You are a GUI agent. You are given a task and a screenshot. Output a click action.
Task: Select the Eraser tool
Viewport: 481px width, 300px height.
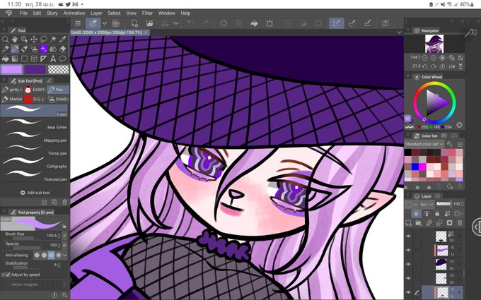click(x=62, y=49)
